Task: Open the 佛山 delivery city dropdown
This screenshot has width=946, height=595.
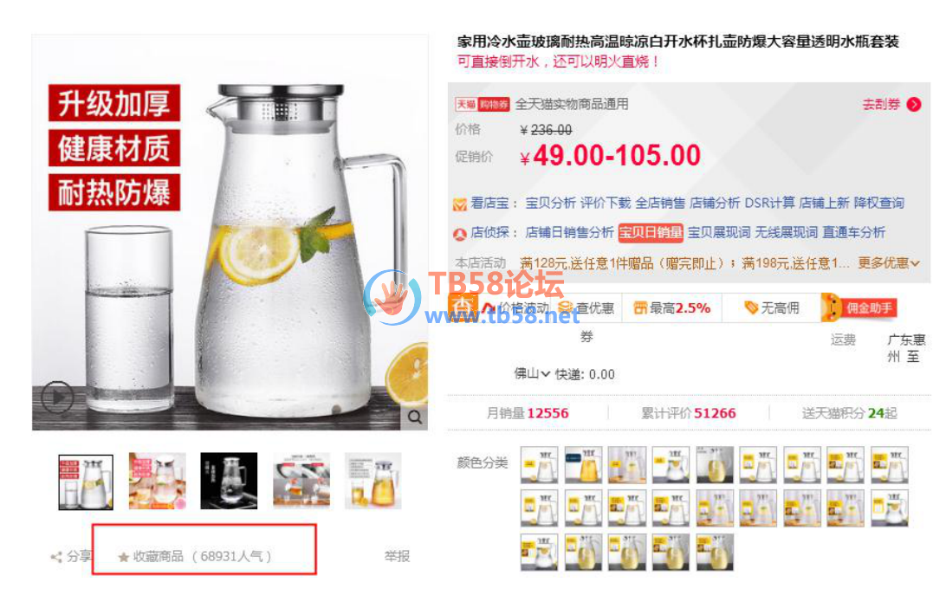Action: tap(532, 374)
